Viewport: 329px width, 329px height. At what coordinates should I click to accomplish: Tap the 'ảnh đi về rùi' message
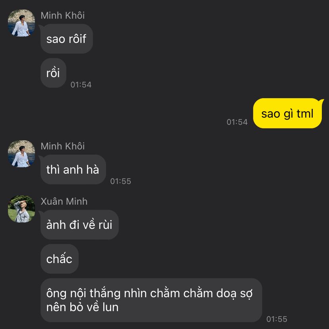coord(79,225)
